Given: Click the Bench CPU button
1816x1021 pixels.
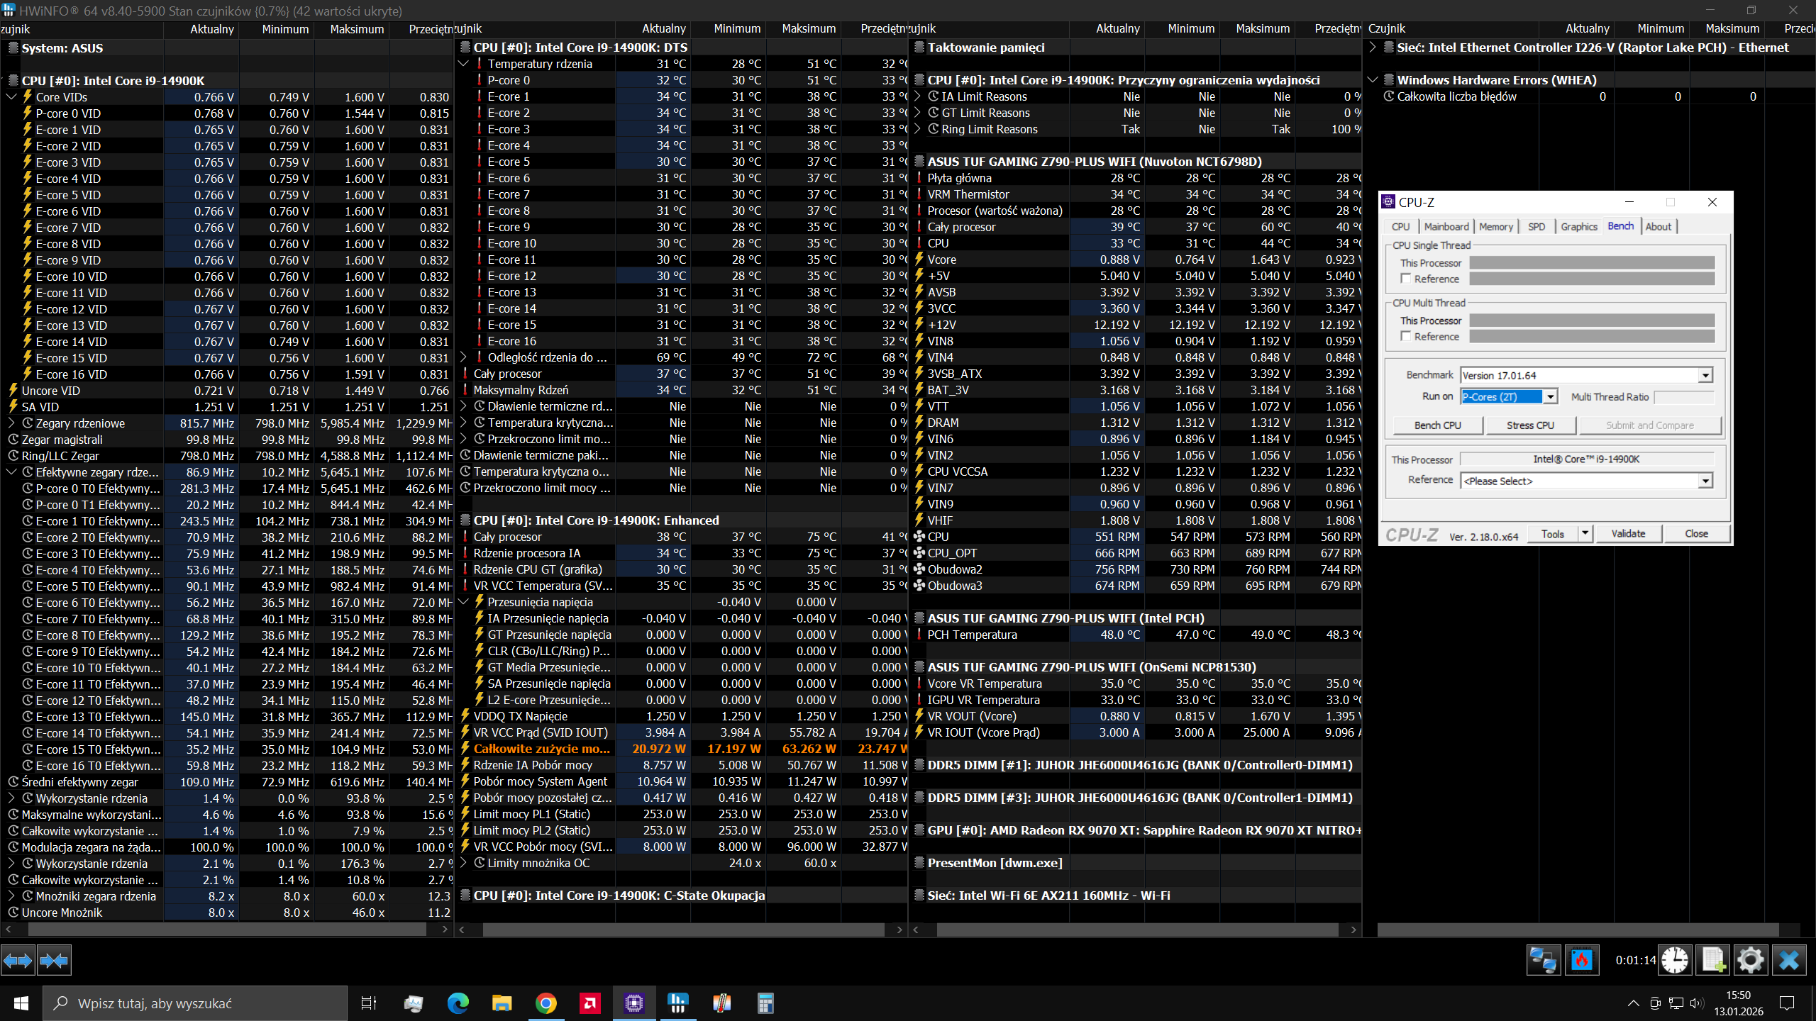Looking at the screenshot, I should 1437,425.
